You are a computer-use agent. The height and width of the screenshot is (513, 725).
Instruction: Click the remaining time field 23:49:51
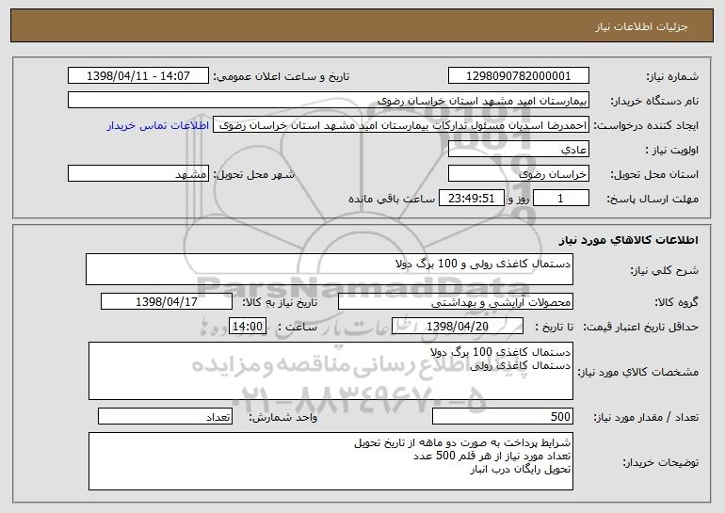click(x=471, y=199)
